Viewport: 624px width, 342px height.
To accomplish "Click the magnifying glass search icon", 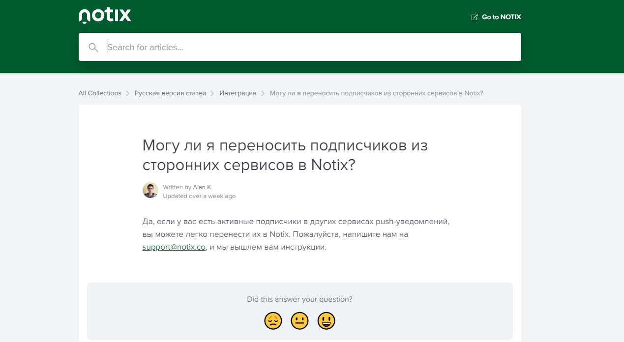I will tap(93, 47).
